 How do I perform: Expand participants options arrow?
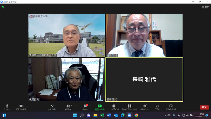(76, 106)
